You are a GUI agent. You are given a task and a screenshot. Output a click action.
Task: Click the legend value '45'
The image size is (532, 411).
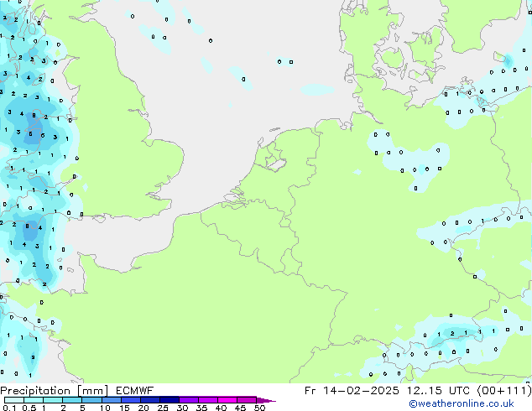click(x=240, y=408)
